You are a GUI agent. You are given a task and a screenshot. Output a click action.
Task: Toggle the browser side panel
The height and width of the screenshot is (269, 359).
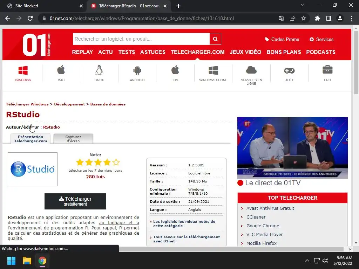click(329, 18)
